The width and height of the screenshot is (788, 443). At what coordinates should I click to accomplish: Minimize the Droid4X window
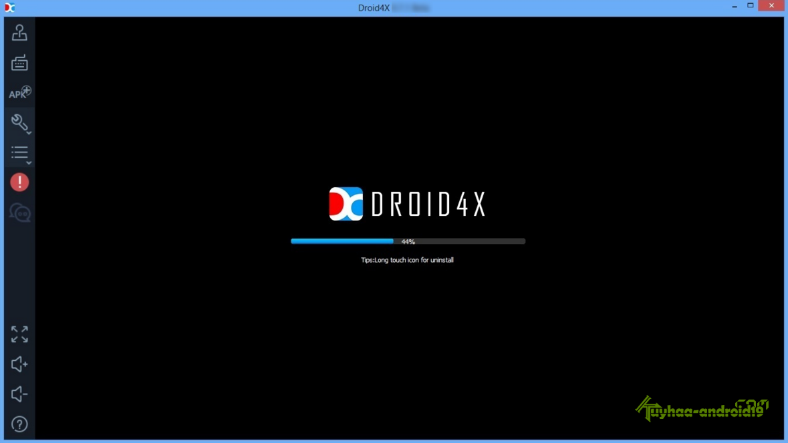point(735,7)
